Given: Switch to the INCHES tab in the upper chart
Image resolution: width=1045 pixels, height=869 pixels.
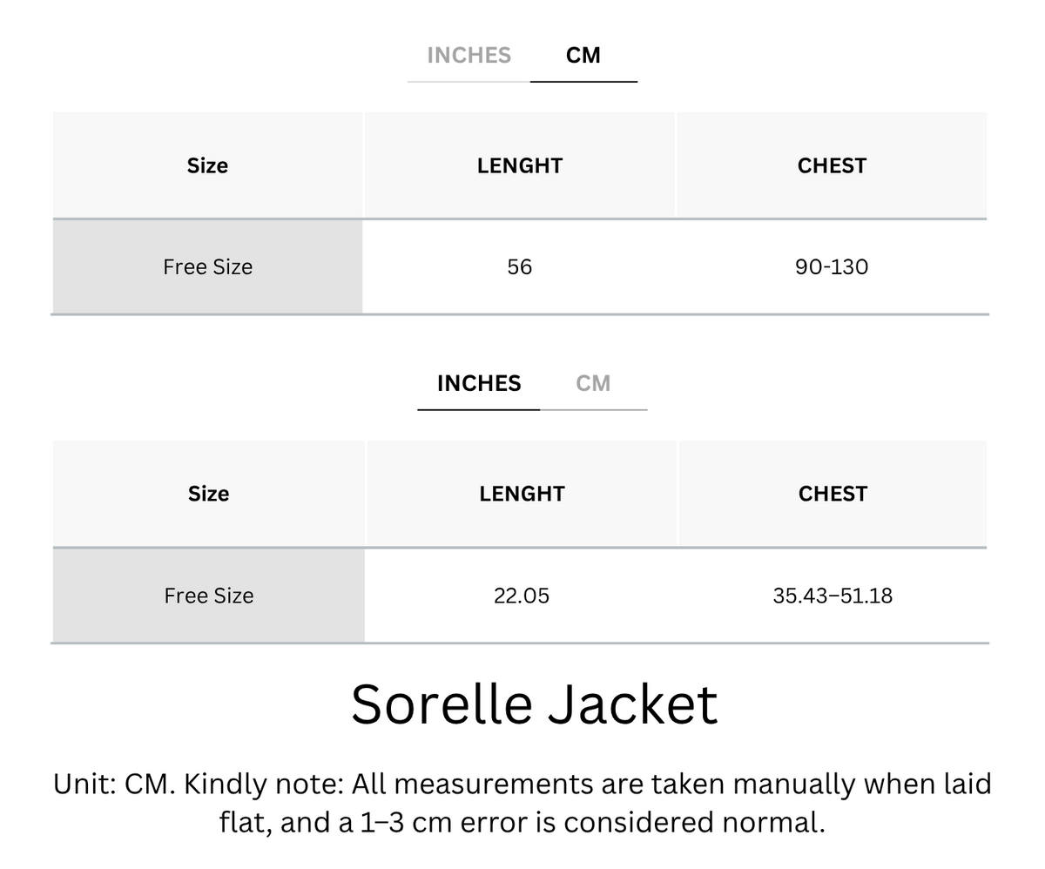Looking at the screenshot, I should point(469,55).
